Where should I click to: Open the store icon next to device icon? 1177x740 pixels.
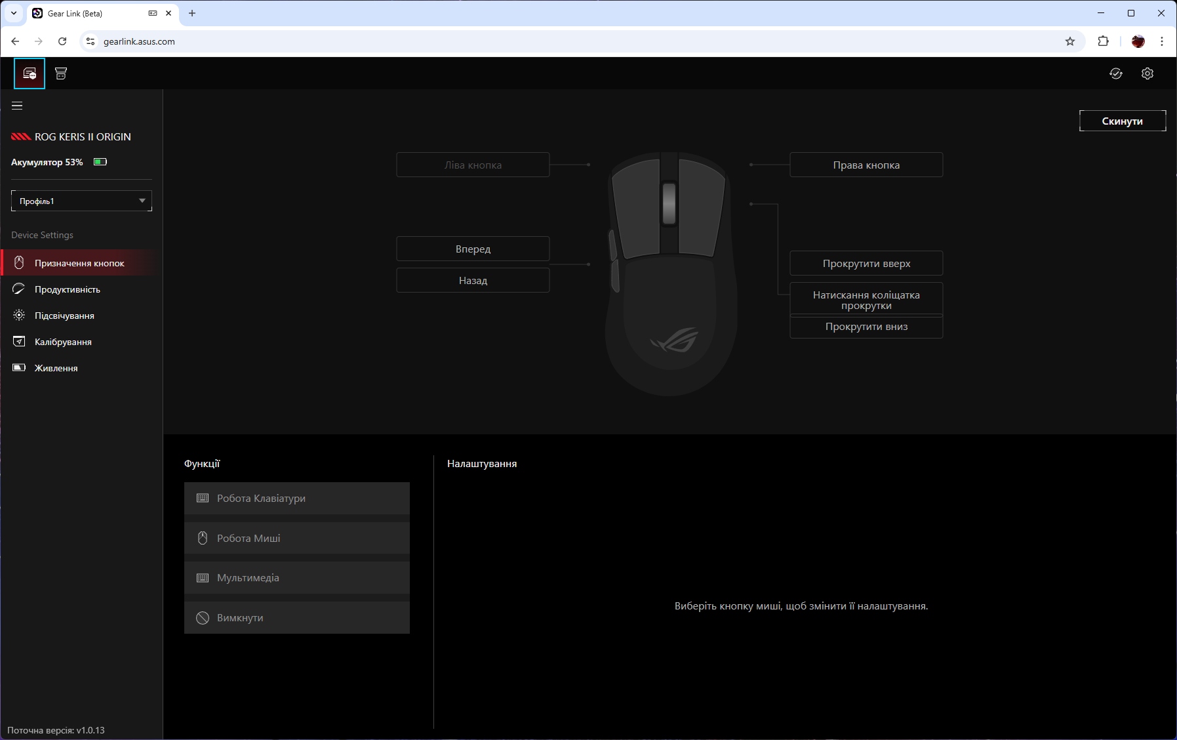61,73
